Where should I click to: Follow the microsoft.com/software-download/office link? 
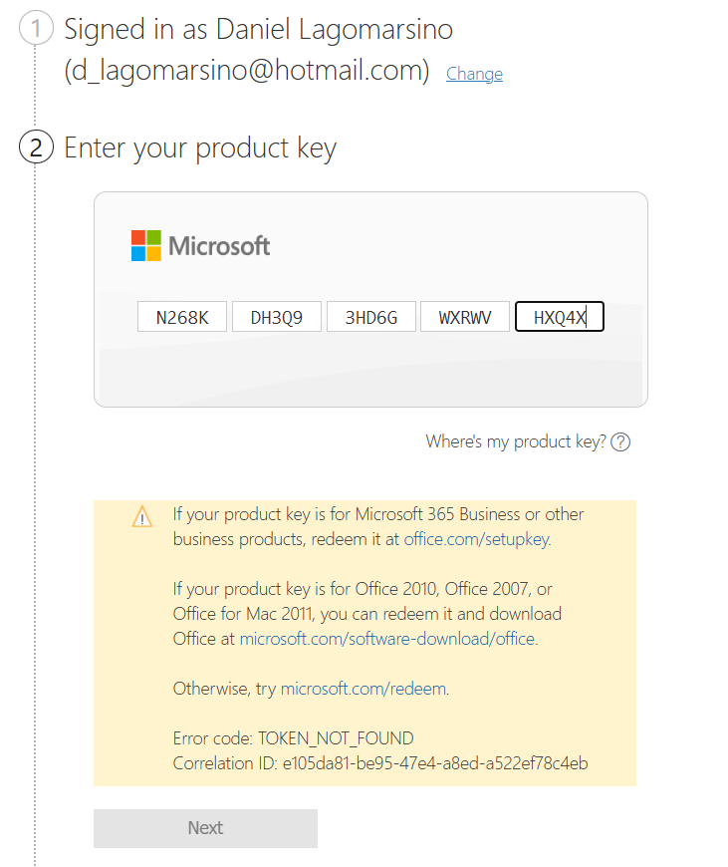tap(388, 639)
